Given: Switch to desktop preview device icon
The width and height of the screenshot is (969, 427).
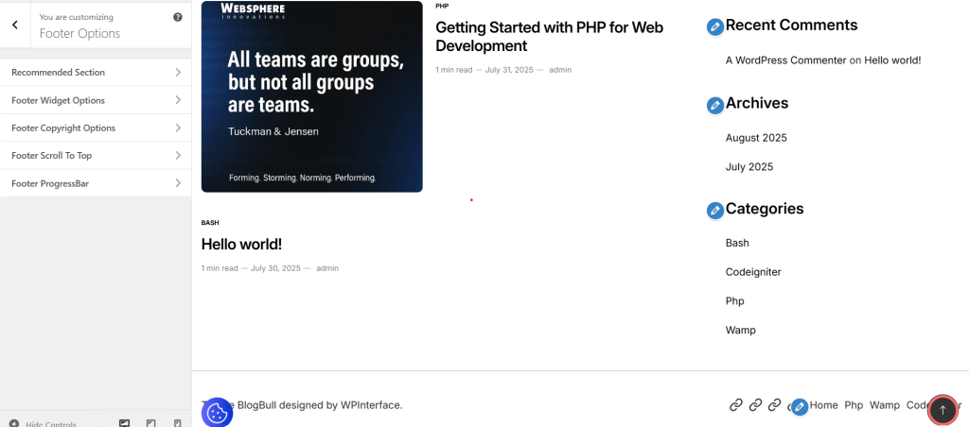Looking at the screenshot, I should tap(124, 423).
